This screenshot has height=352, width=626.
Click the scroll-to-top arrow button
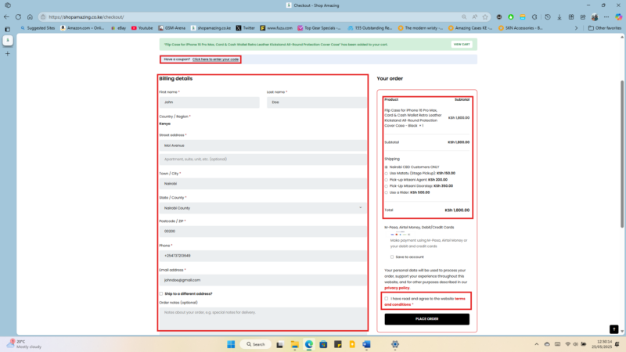tap(614, 329)
